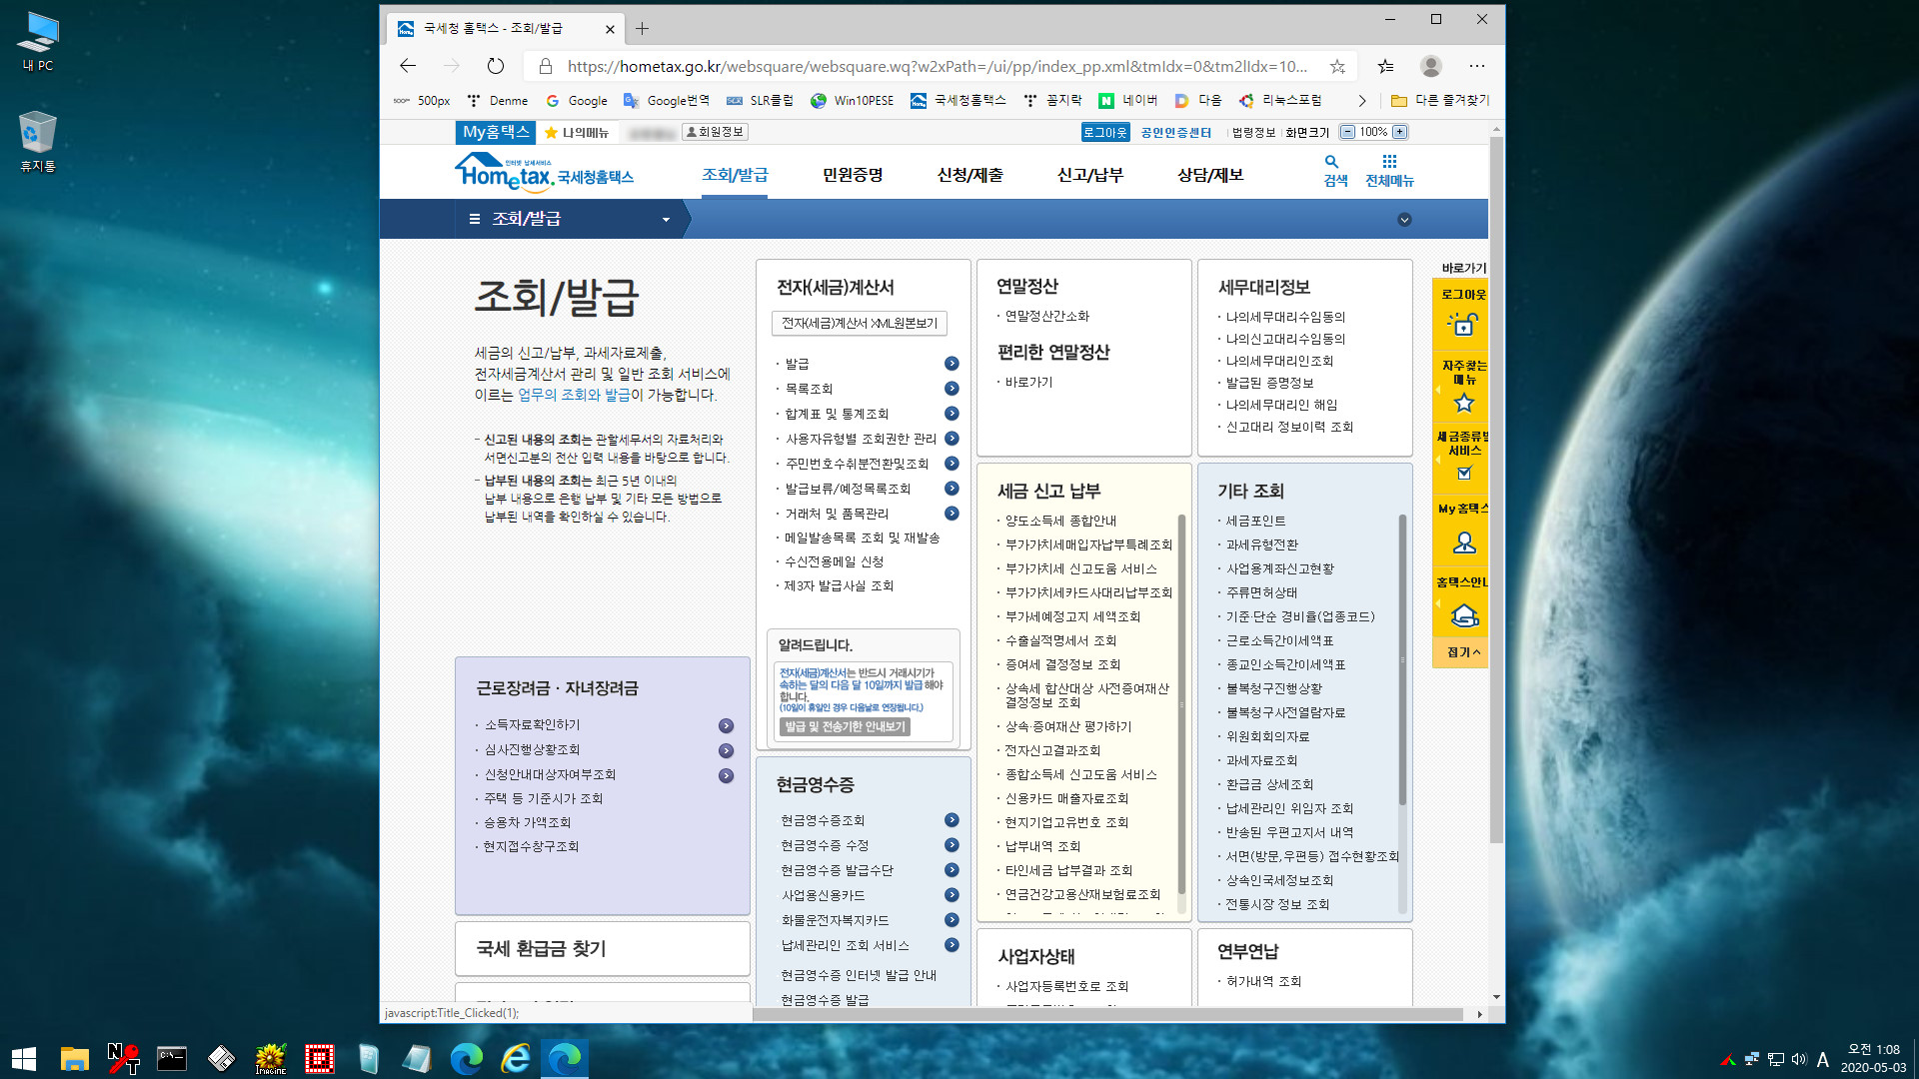Open the browser favorites list icon
Viewport: 1919px width, 1079px height.
tap(1385, 66)
